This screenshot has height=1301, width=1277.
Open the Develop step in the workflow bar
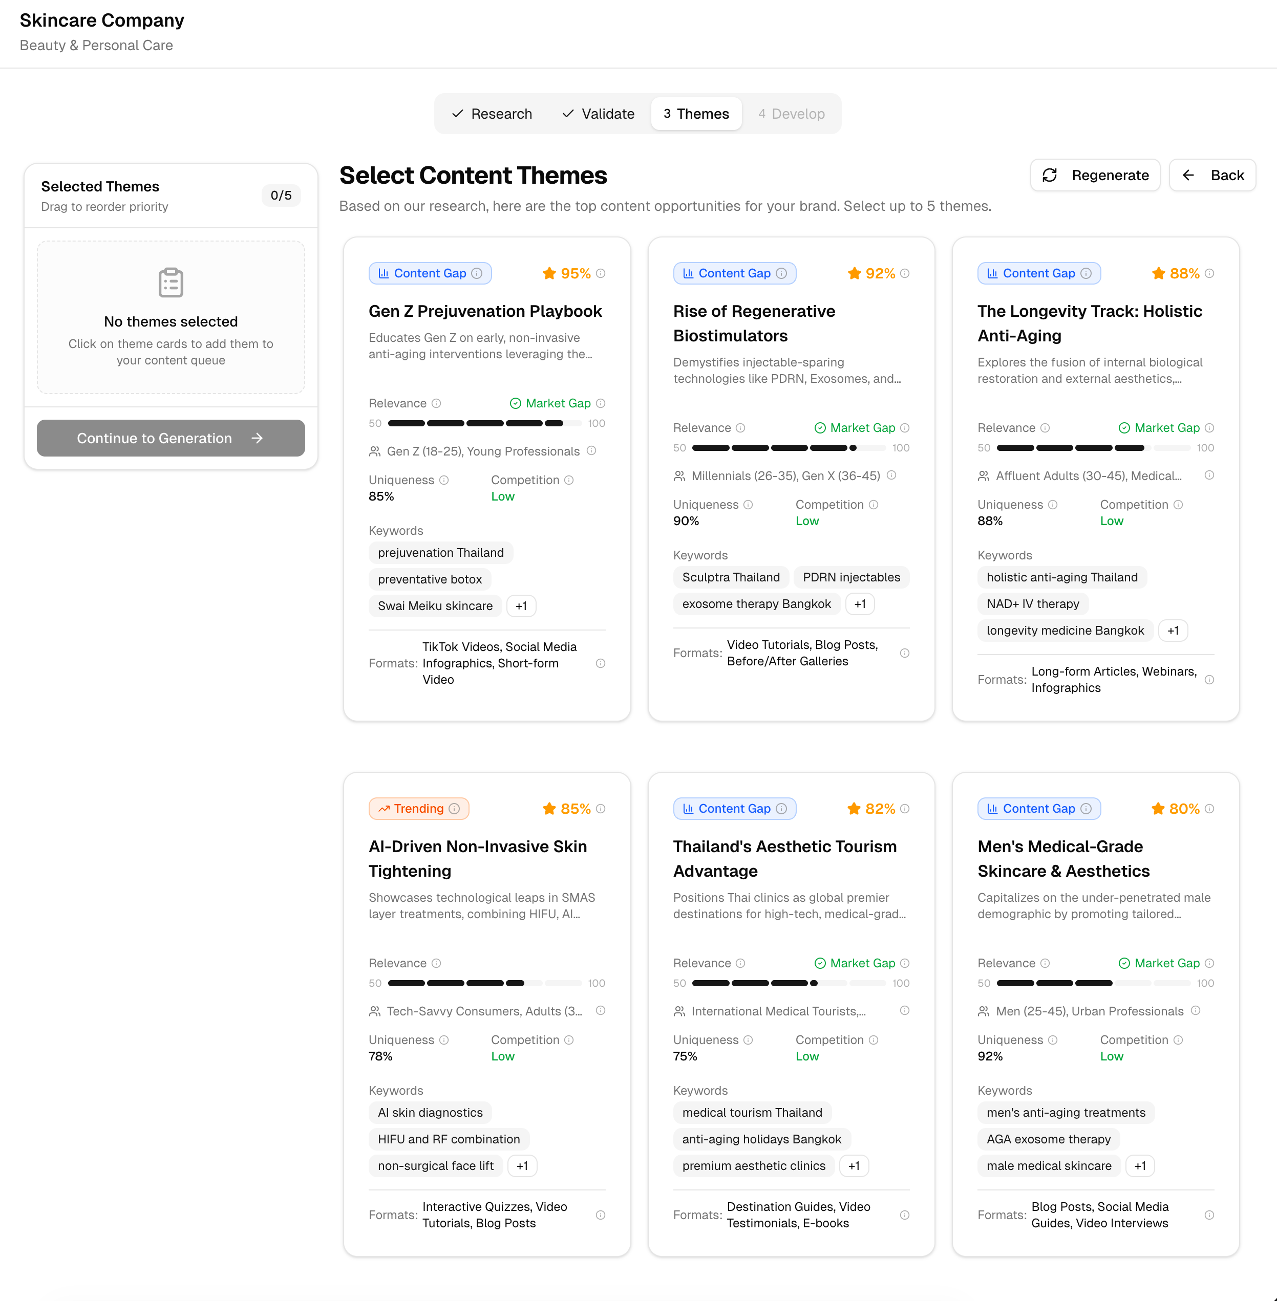click(792, 113)
